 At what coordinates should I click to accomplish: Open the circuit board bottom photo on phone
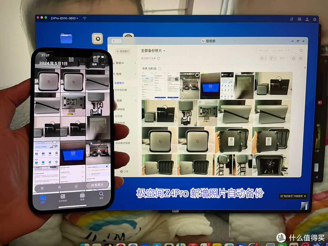pos(73,104)
